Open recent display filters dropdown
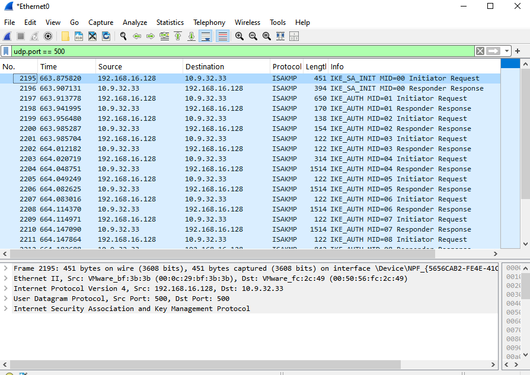The image size is (530, 375). 506,51
